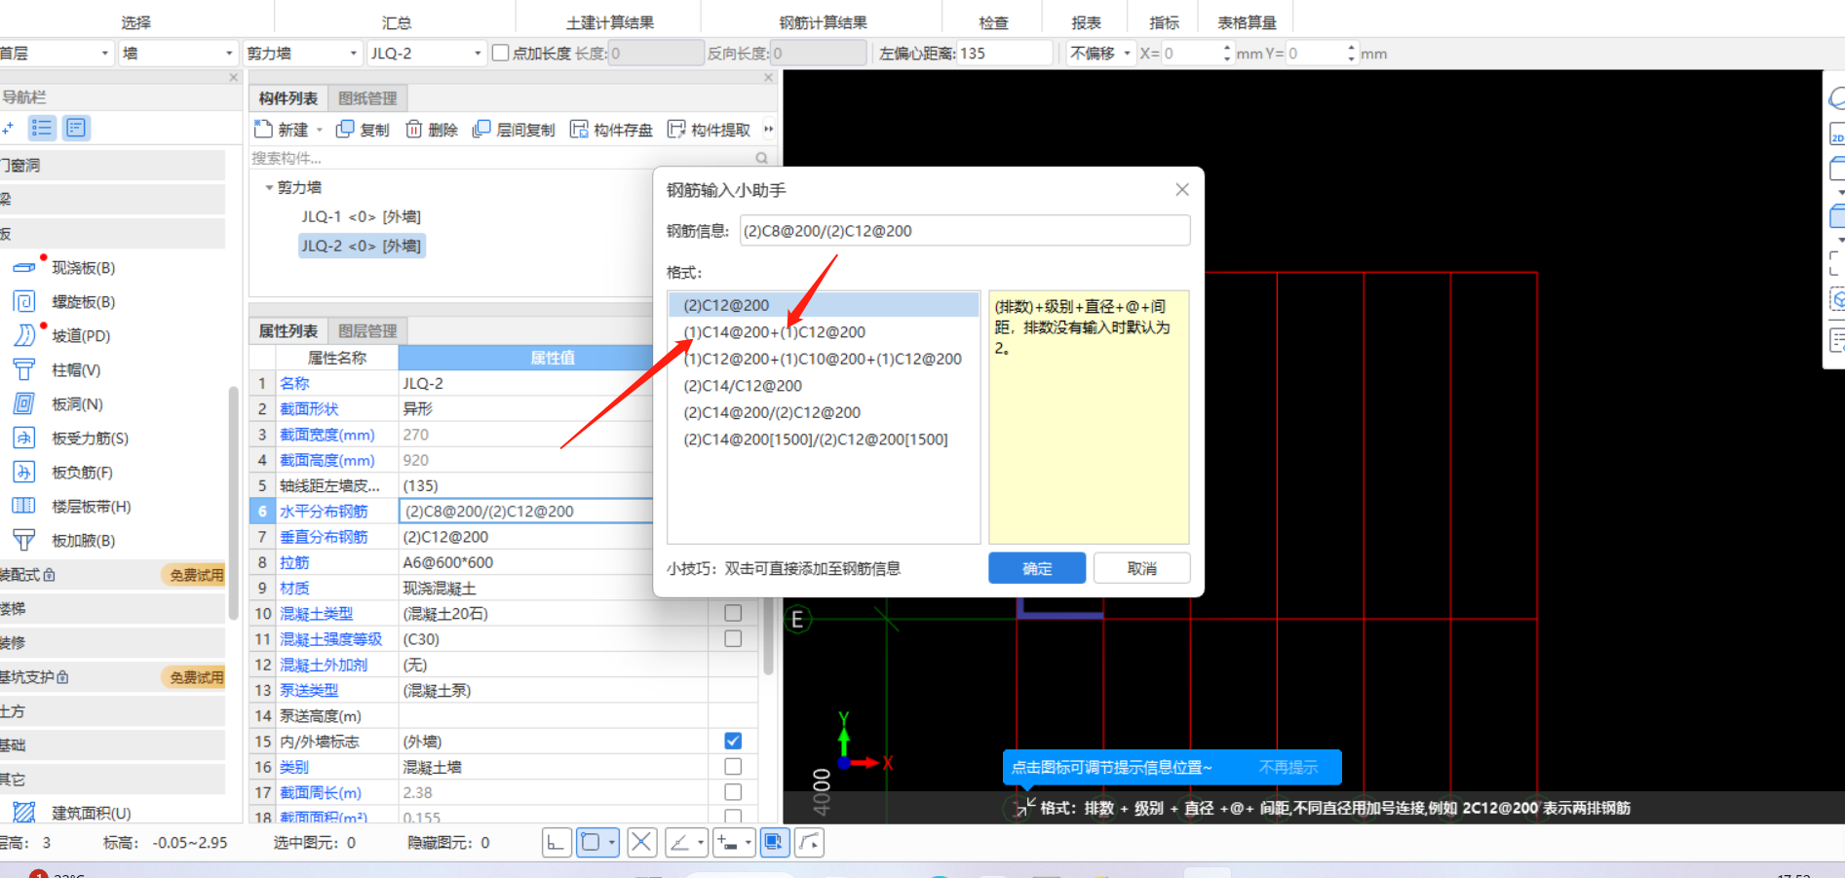Click the 钢筋信息 input field
The image size is (1845, 878).
(x=965, y=231)
